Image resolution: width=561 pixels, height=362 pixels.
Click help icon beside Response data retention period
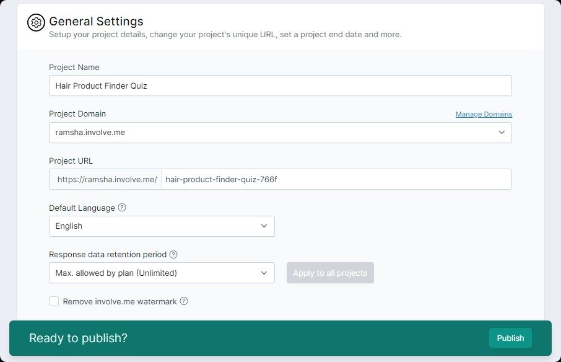tap(173, 254)
